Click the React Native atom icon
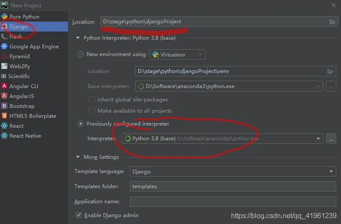Image resolution: width=341 pixels, height=224 pixels. point(4,136)
